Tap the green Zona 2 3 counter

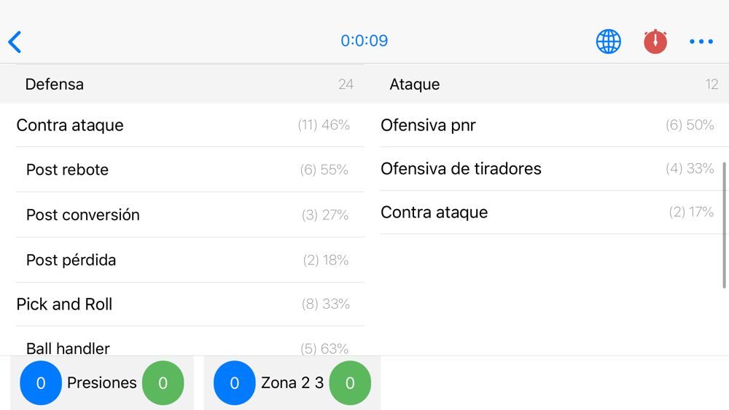(350, 382)
